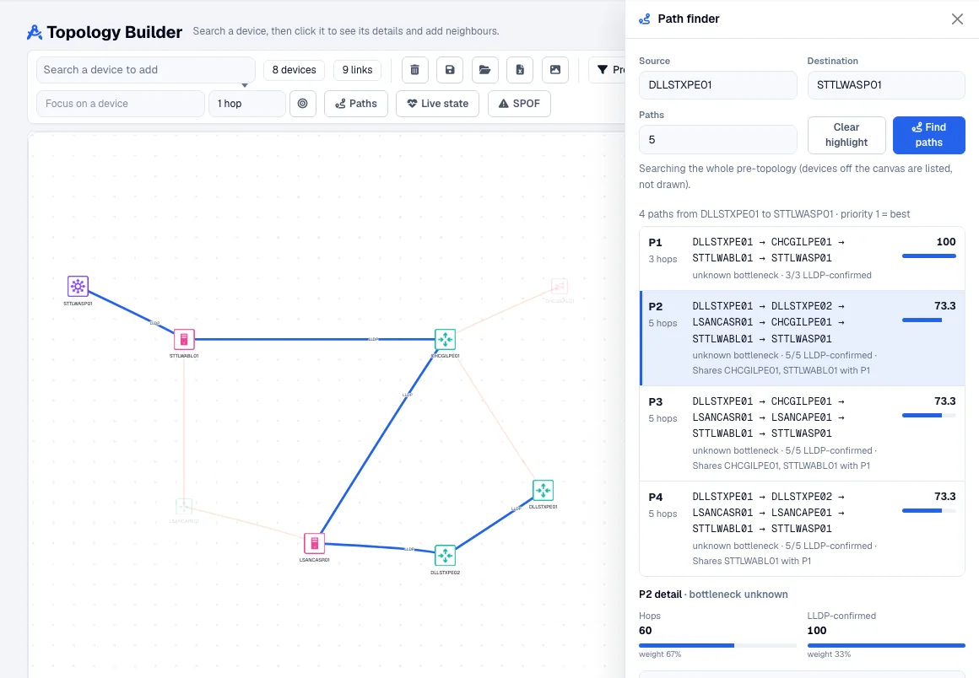This screenshot has width=979, height=678.
Task: Select path P1 with 3 hops
Action: coord(803,258)
